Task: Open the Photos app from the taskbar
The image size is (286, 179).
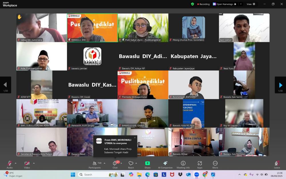Action: coord(213,175)
